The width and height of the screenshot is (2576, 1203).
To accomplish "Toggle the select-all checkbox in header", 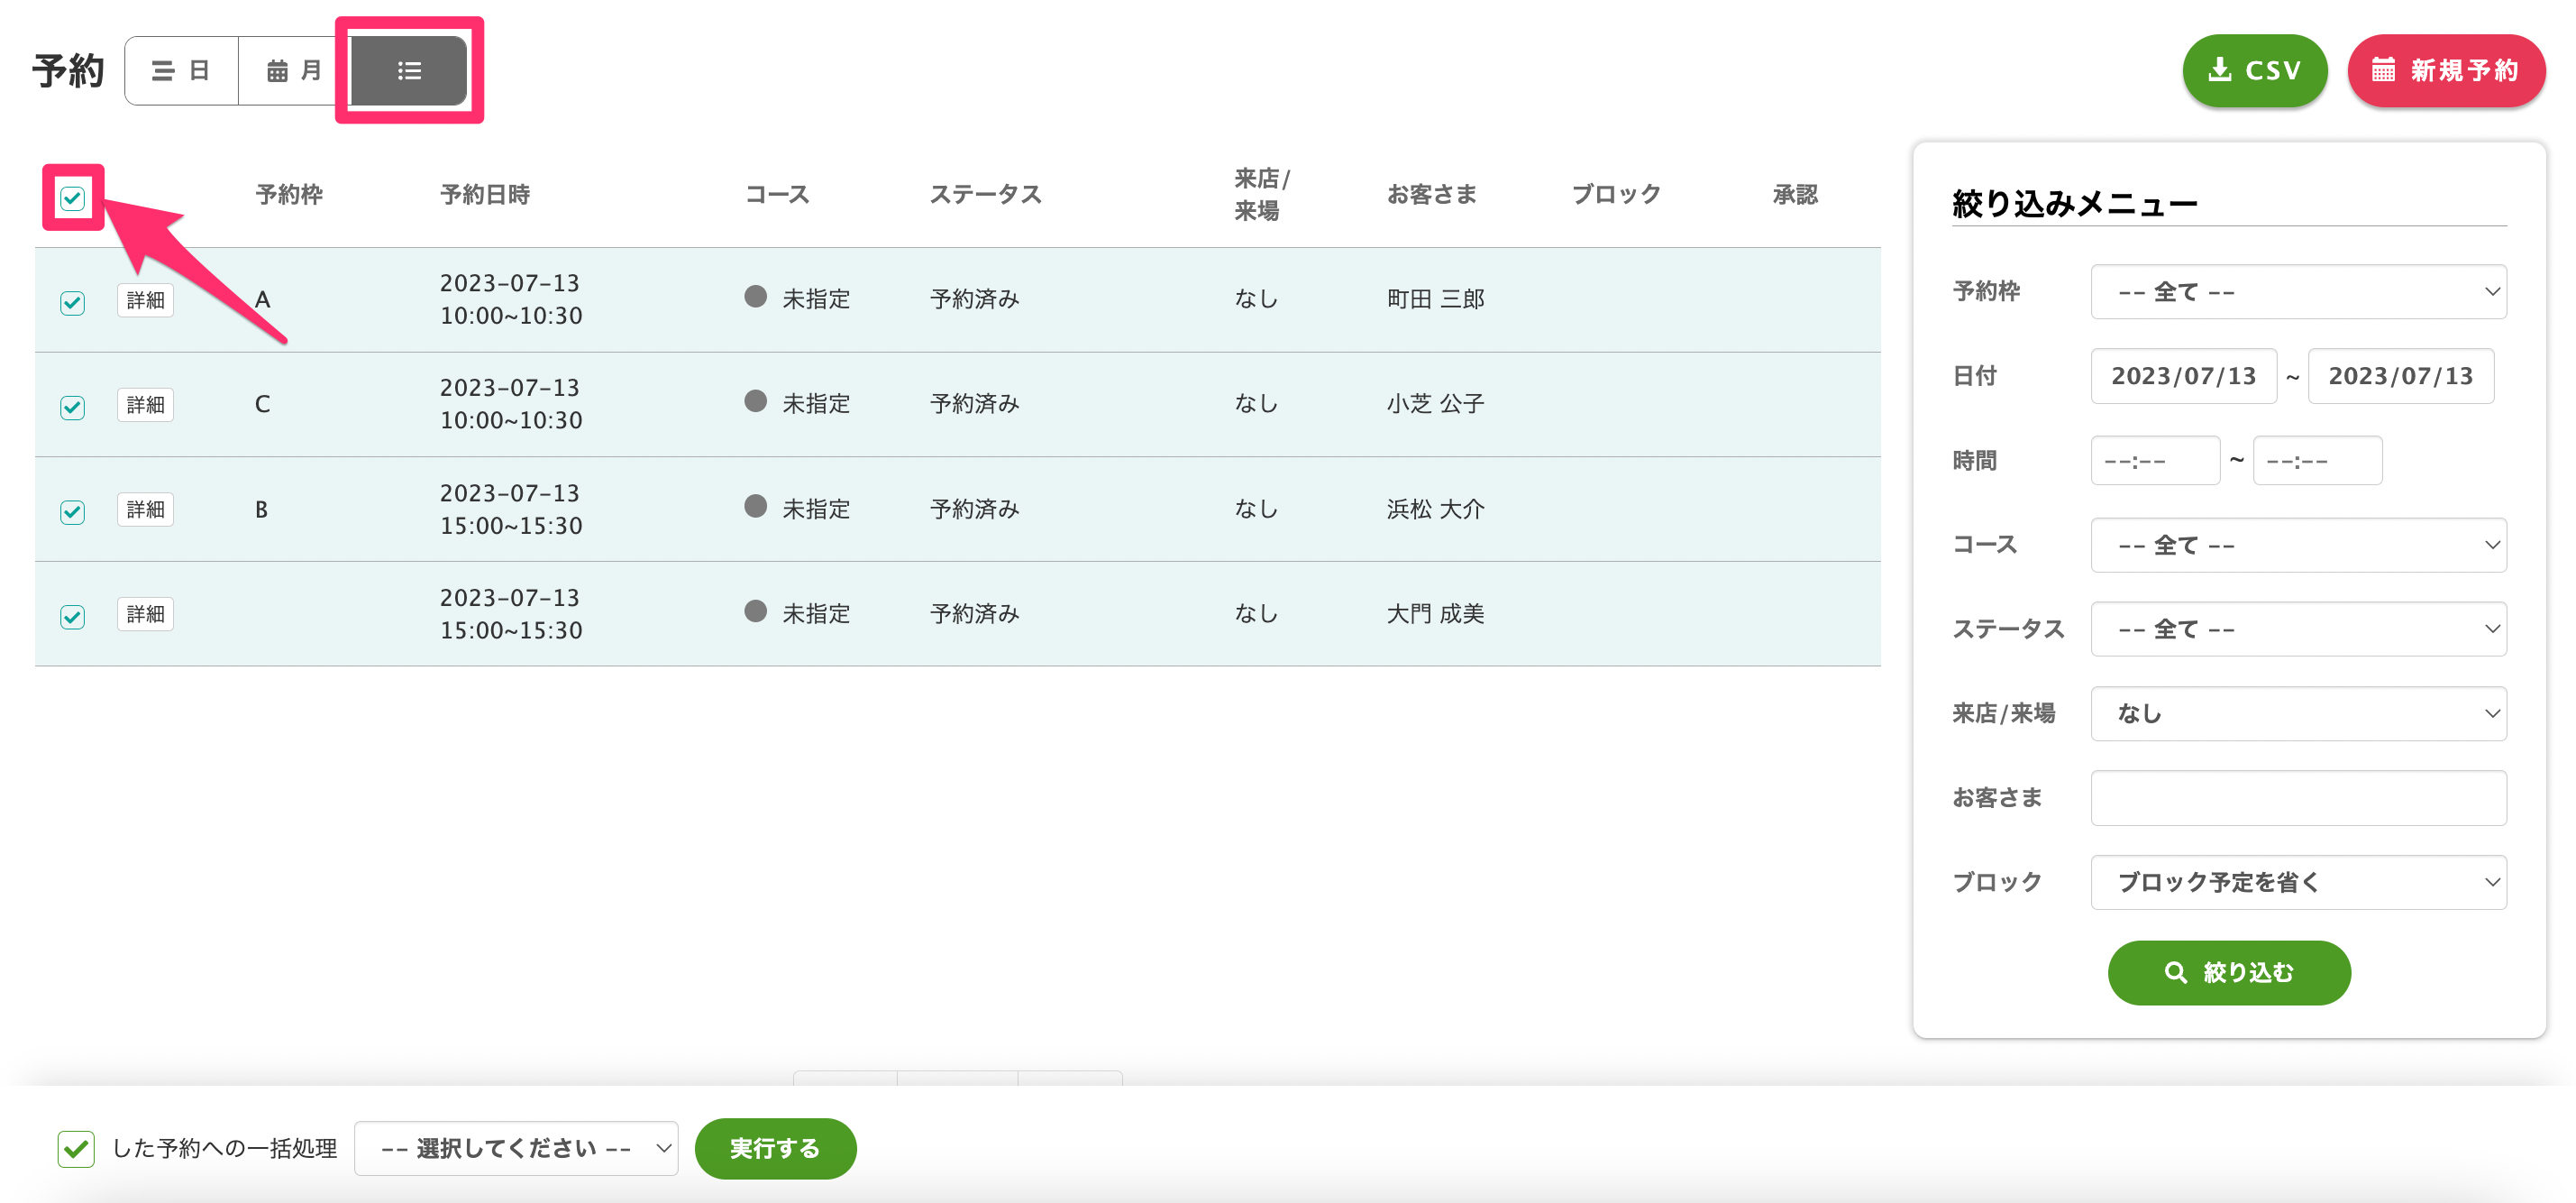I will pos(72,198).
